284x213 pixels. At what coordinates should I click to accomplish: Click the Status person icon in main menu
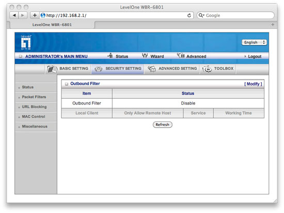point(110,56)
